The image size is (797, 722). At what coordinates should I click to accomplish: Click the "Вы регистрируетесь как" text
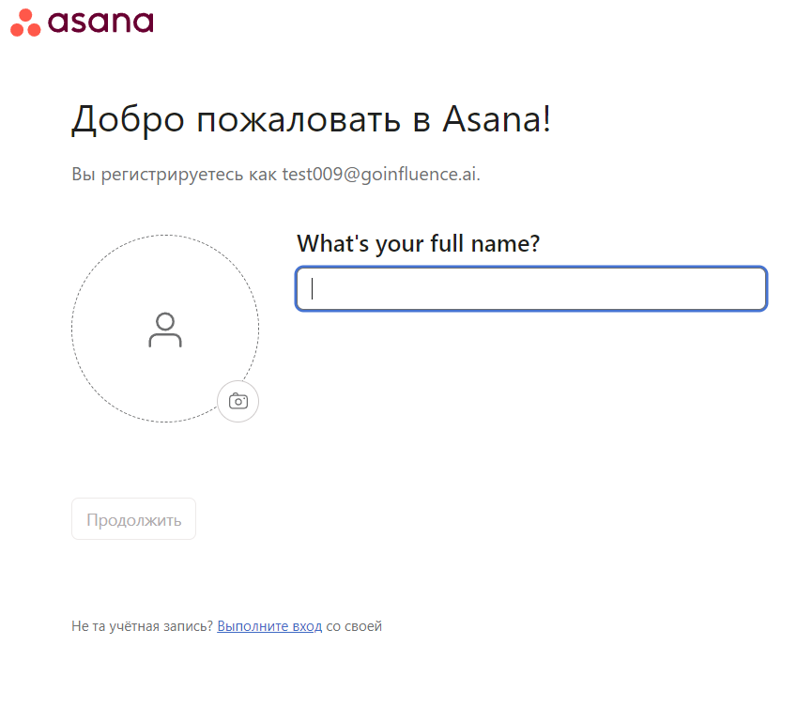(x=175, y=175)
